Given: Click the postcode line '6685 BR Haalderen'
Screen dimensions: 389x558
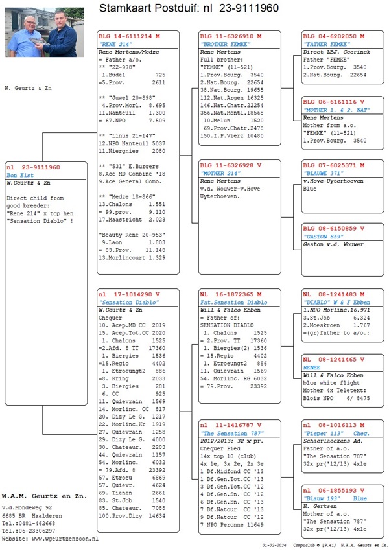Looking at the screenshot, I should [x=32, y=515].
